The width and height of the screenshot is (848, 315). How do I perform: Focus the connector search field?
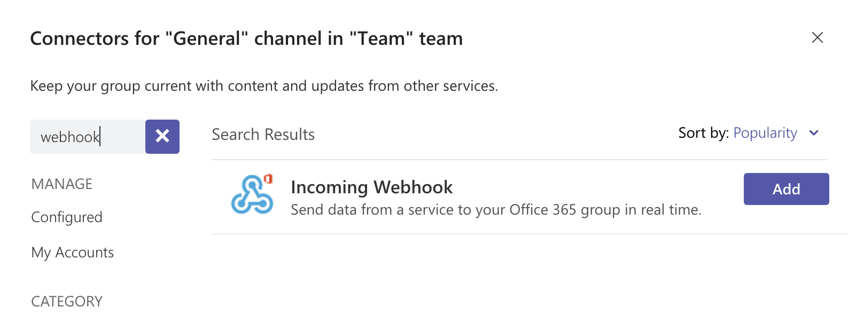tap(88, 137)
